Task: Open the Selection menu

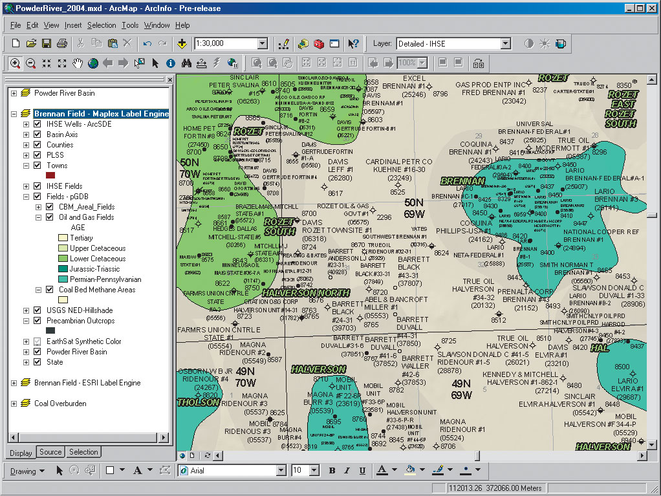Action: (x=102, y=25)
